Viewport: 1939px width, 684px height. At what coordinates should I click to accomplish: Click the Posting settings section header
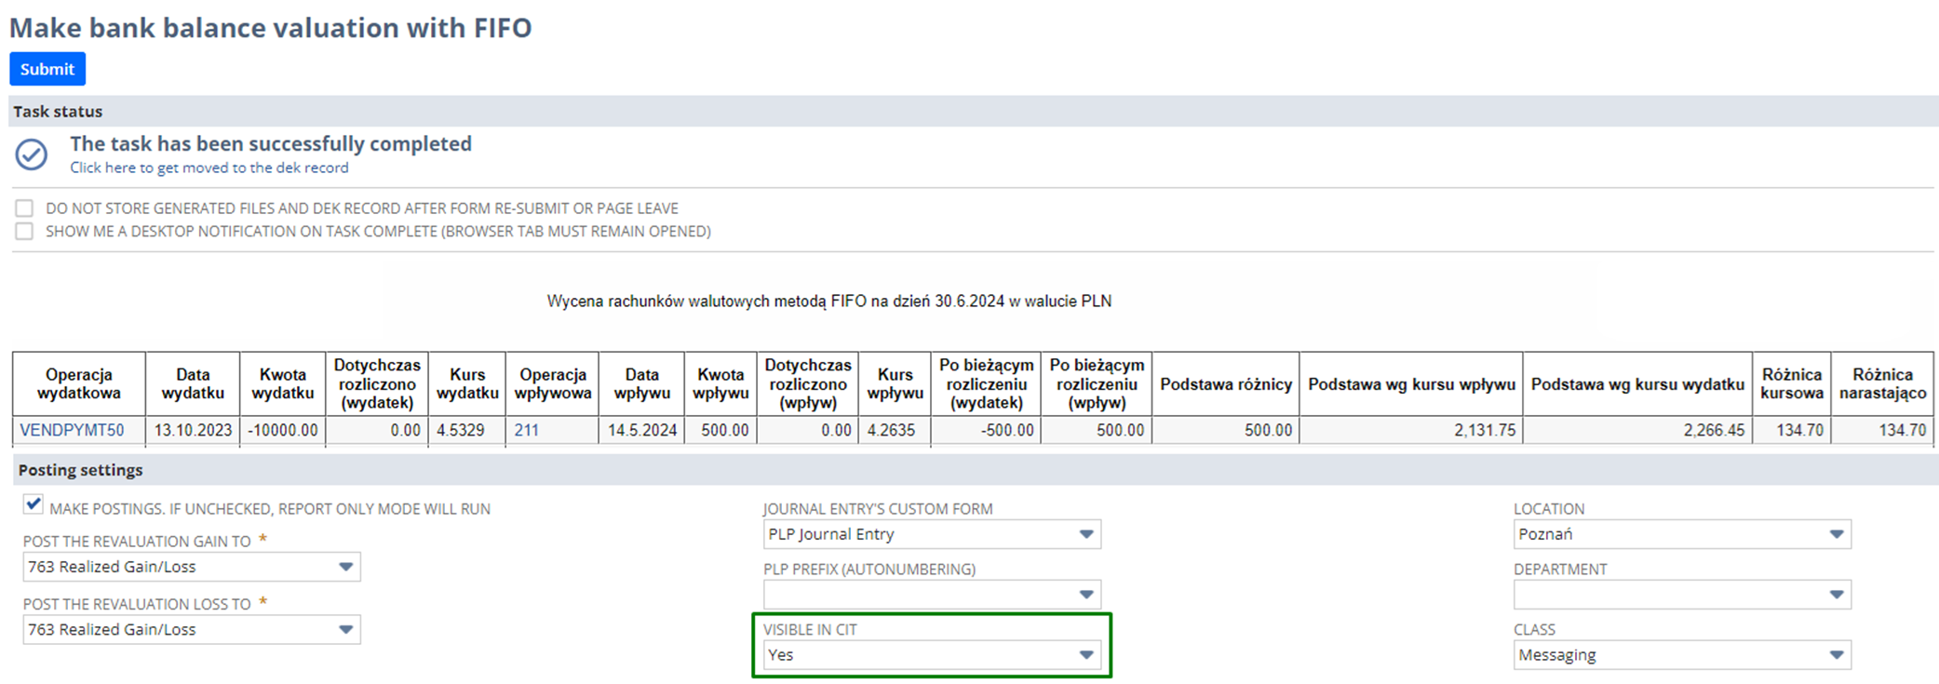pos(81,470)
